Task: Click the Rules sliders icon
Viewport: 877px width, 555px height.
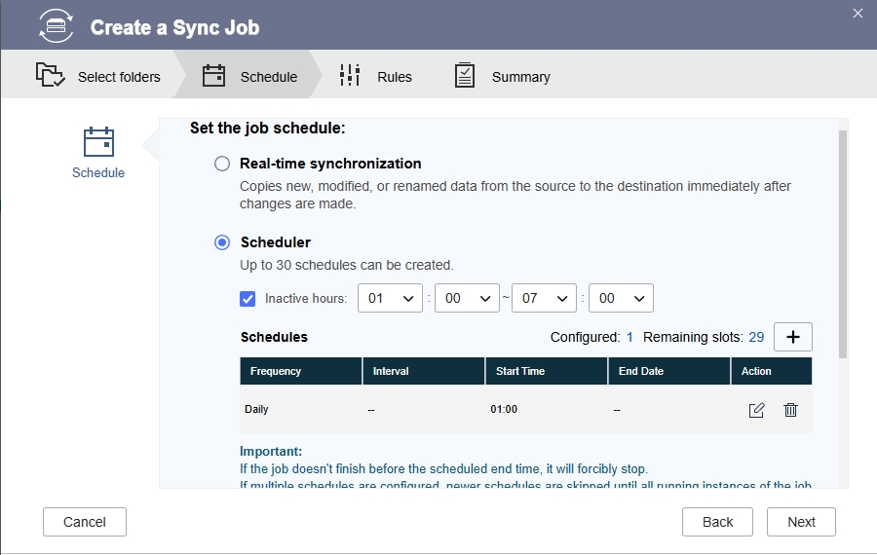Action: click(x=350, y=75)
